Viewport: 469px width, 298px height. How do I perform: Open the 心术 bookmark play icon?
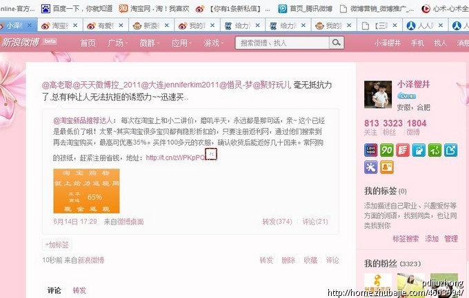[x=426, y=9]
